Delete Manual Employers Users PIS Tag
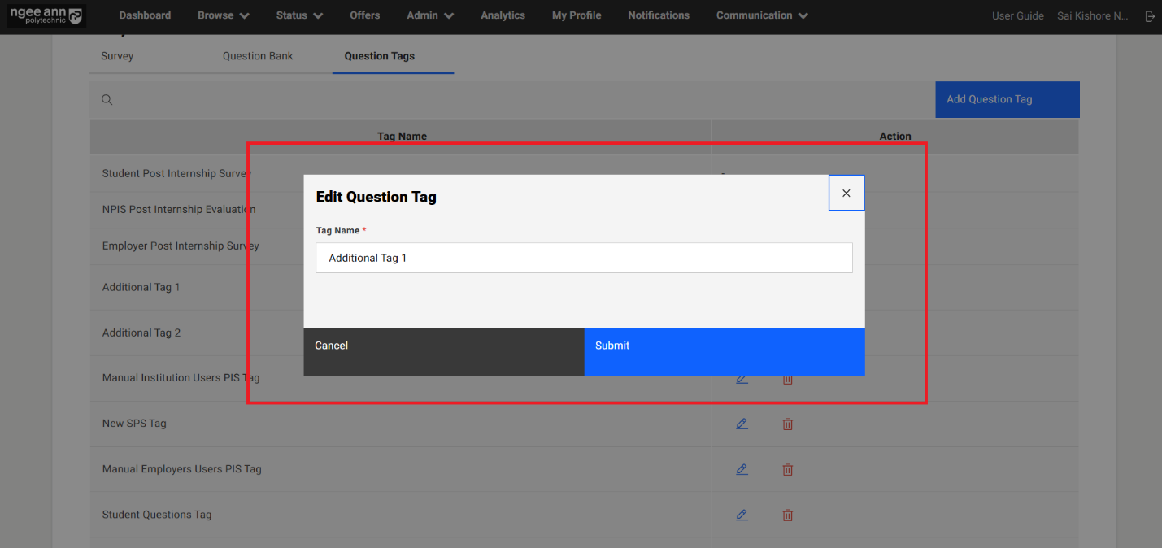 (x=787, y=469)
